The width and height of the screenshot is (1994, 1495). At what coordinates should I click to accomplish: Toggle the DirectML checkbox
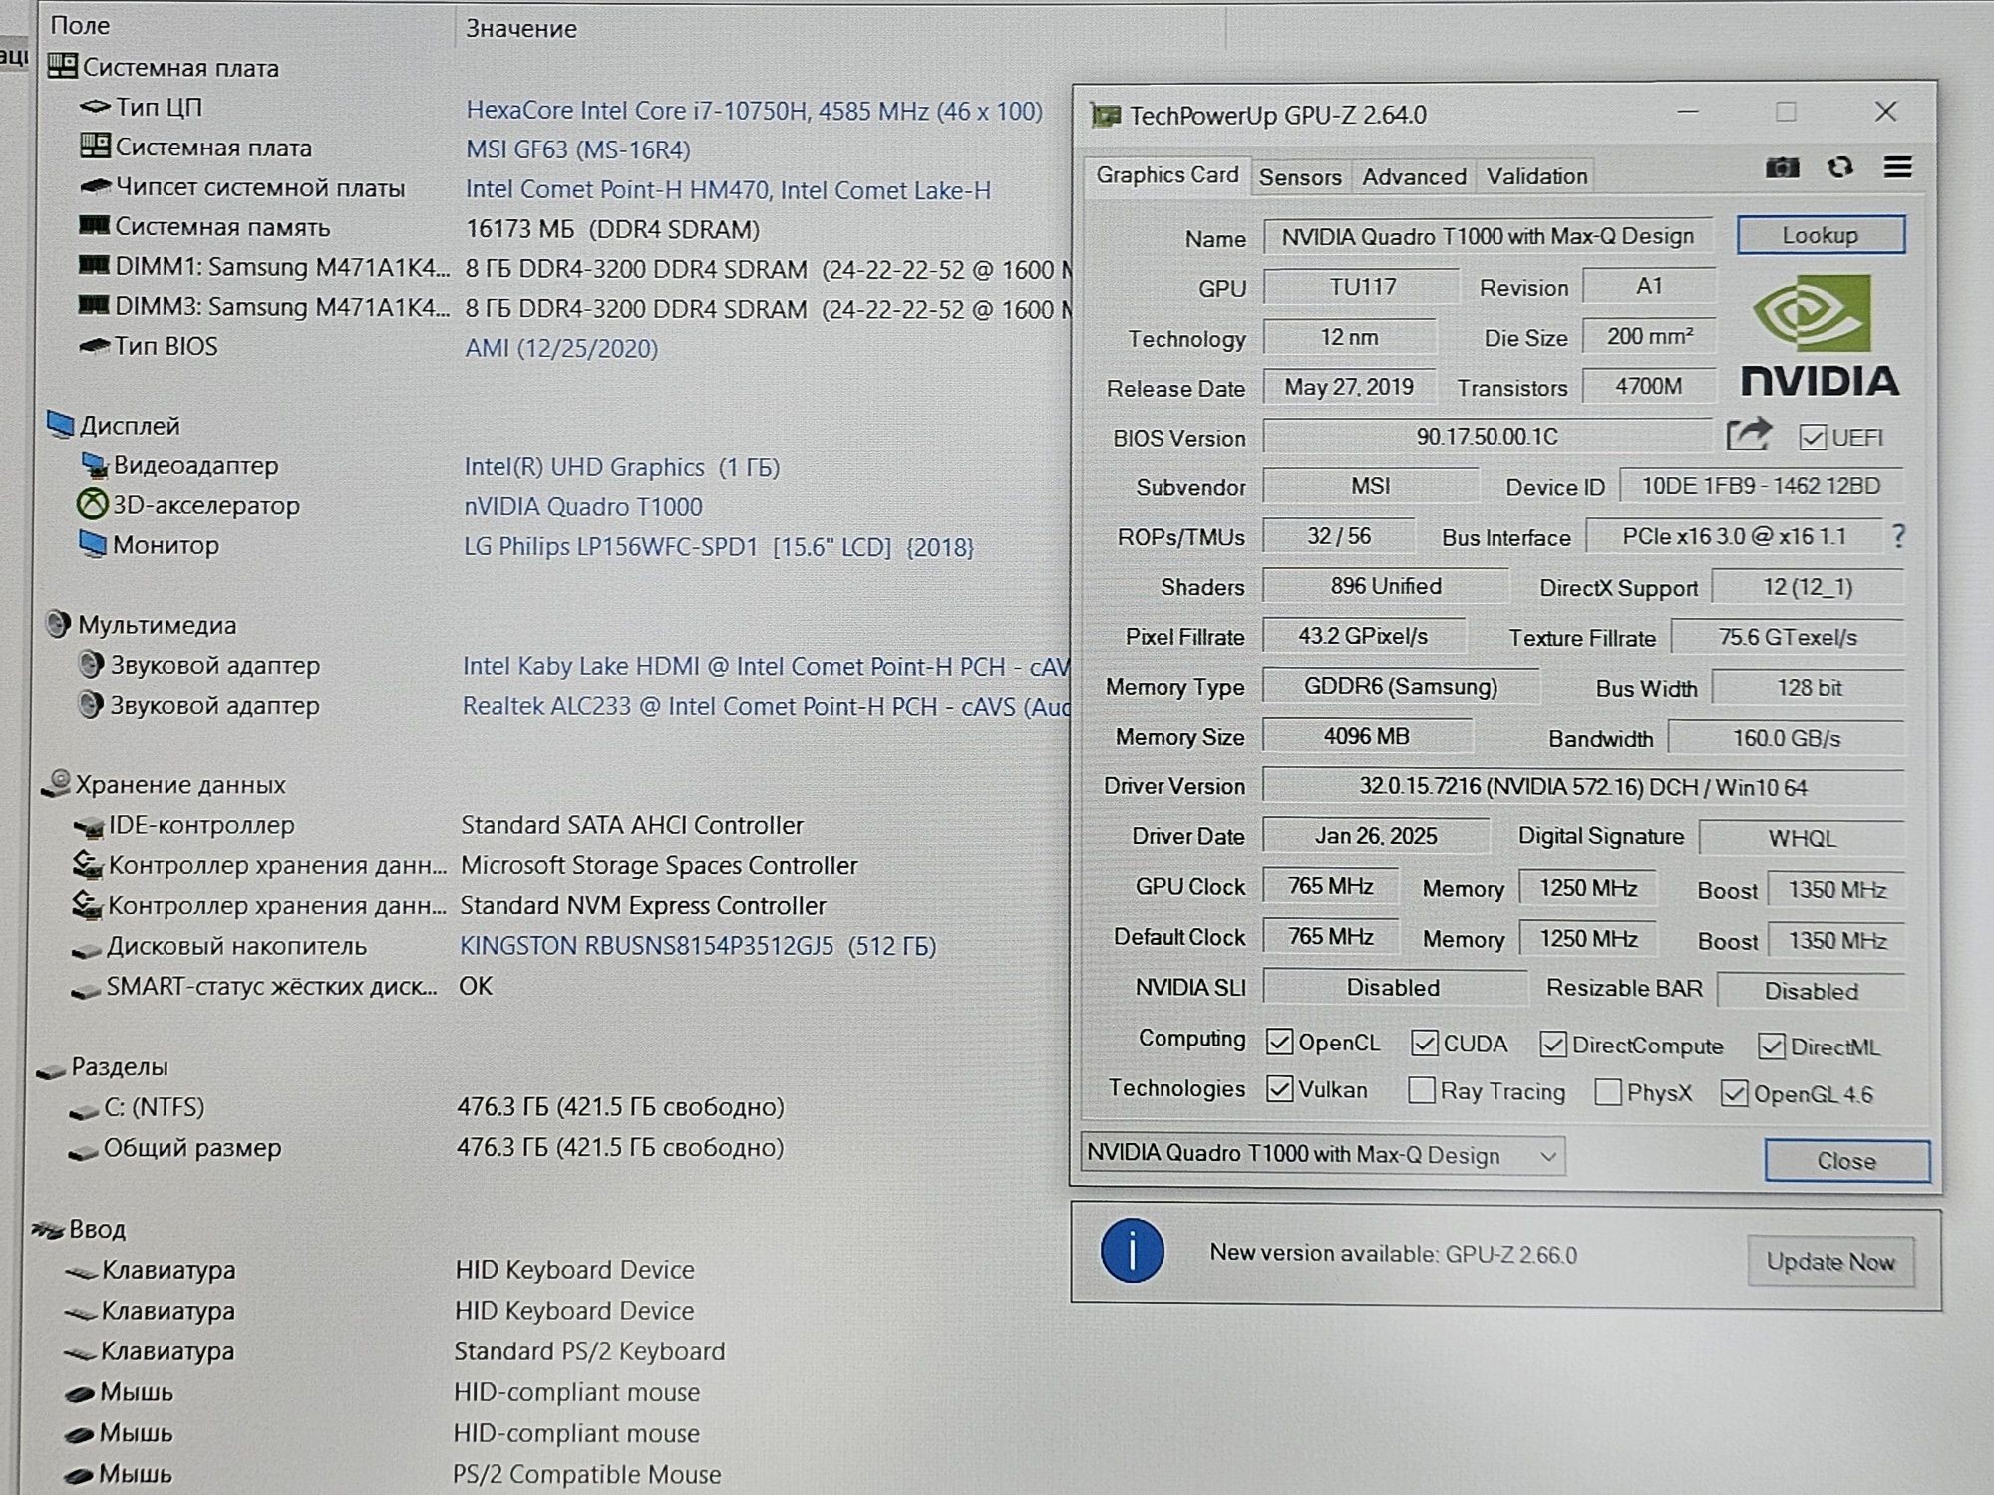[x=1771, y=1046]
